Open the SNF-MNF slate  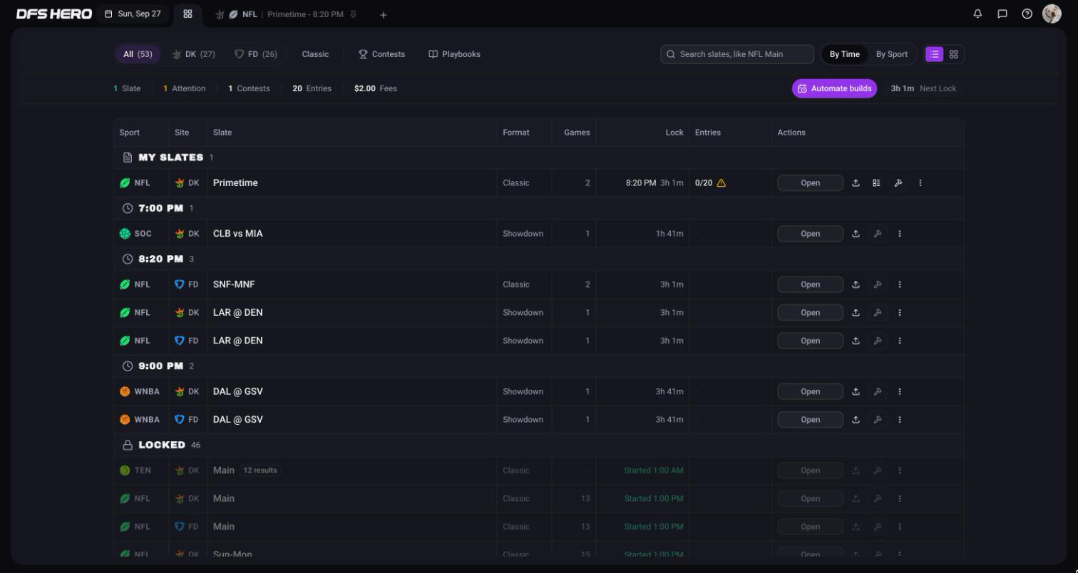pyautogui.click(x=810, y=284)
